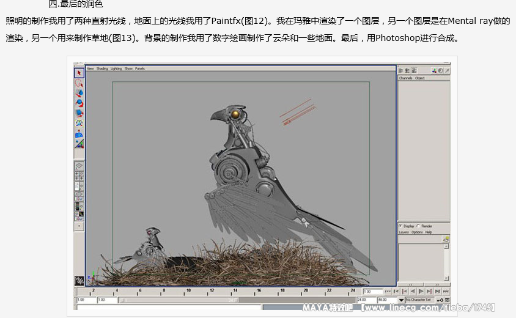
Task: Go to end of playback range
Action: point(446,291)
